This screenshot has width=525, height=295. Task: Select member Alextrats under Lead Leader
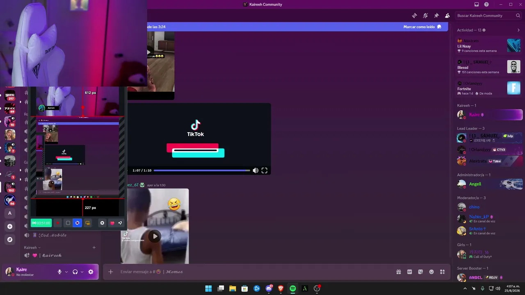489,161
